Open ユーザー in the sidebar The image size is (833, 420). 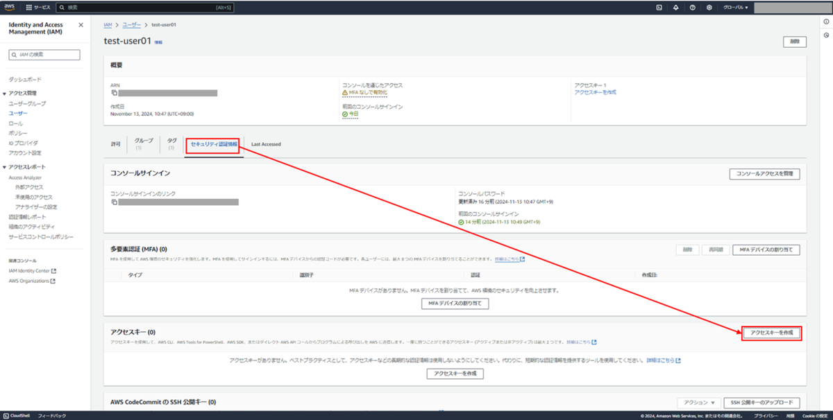pos(18,113)
